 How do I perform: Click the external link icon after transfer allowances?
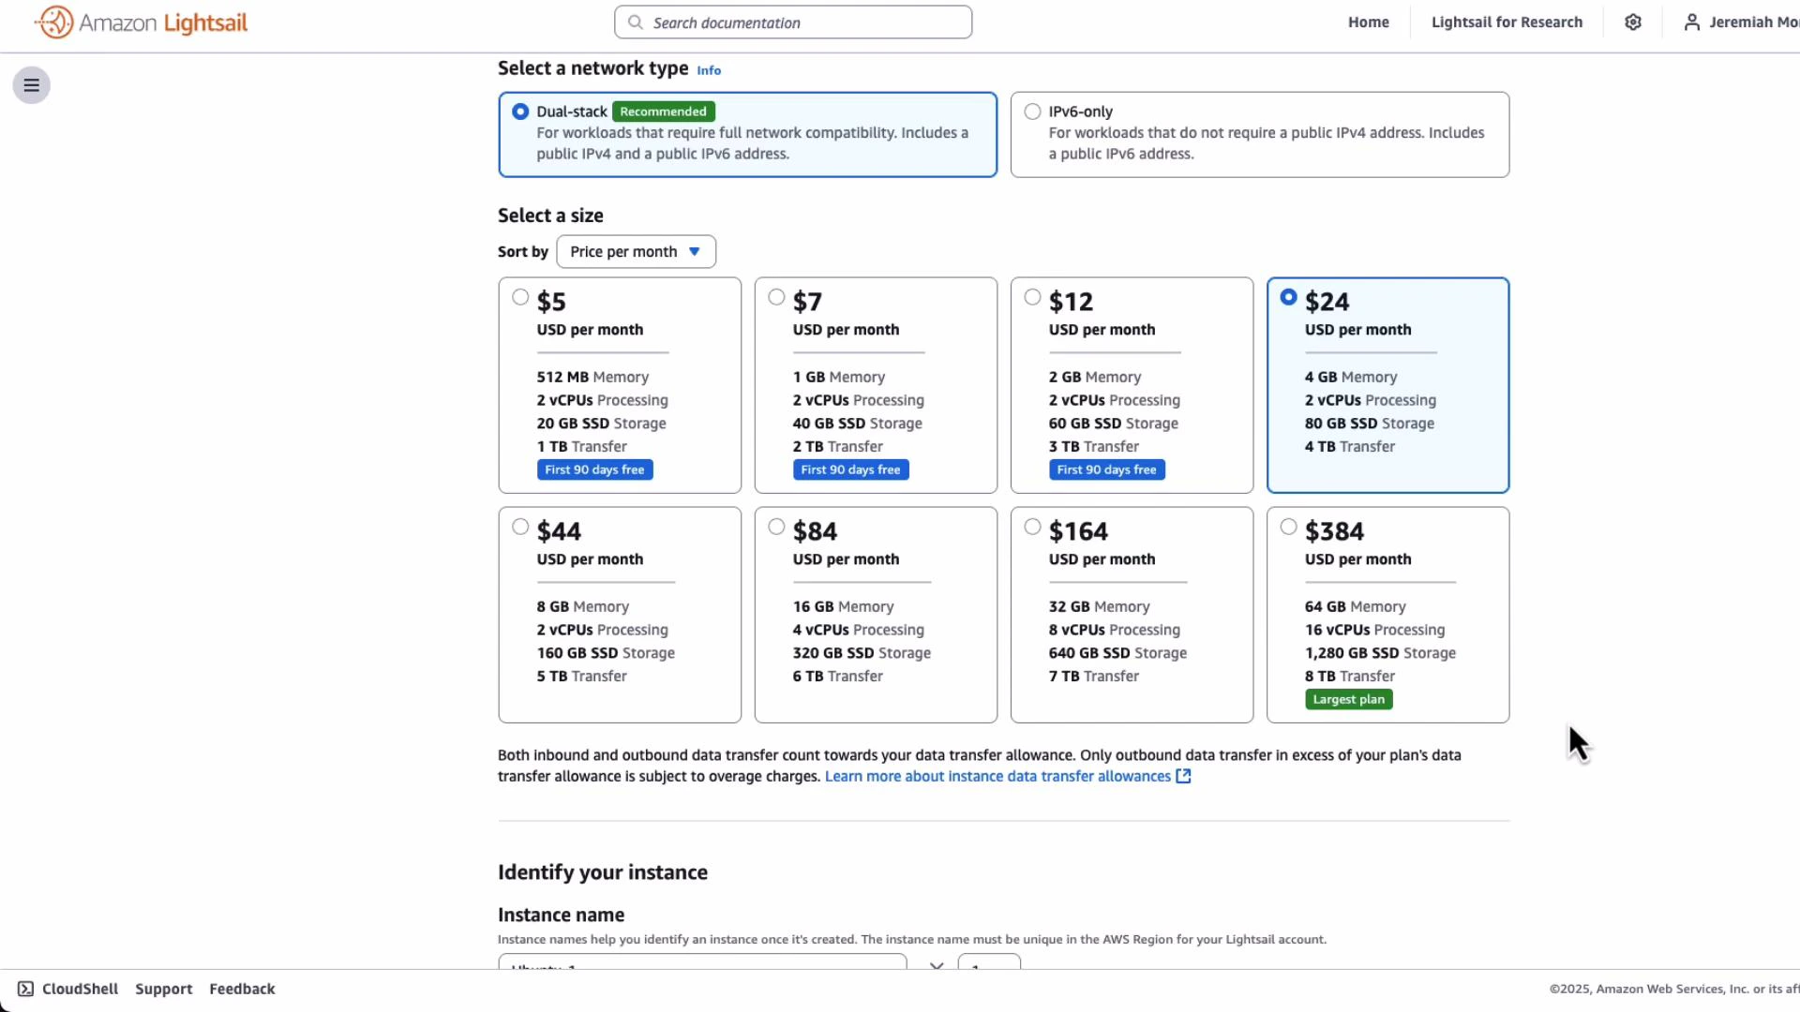(1183, 776)
